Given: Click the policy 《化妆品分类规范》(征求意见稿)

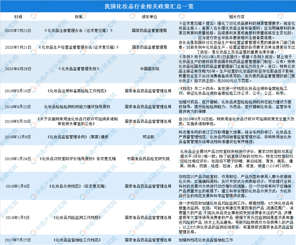Looking at the screenshot, I should pos(77,186).
